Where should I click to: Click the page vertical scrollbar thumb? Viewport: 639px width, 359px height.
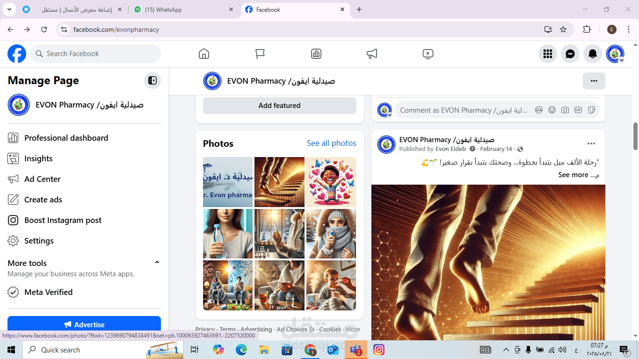[635, 136]
